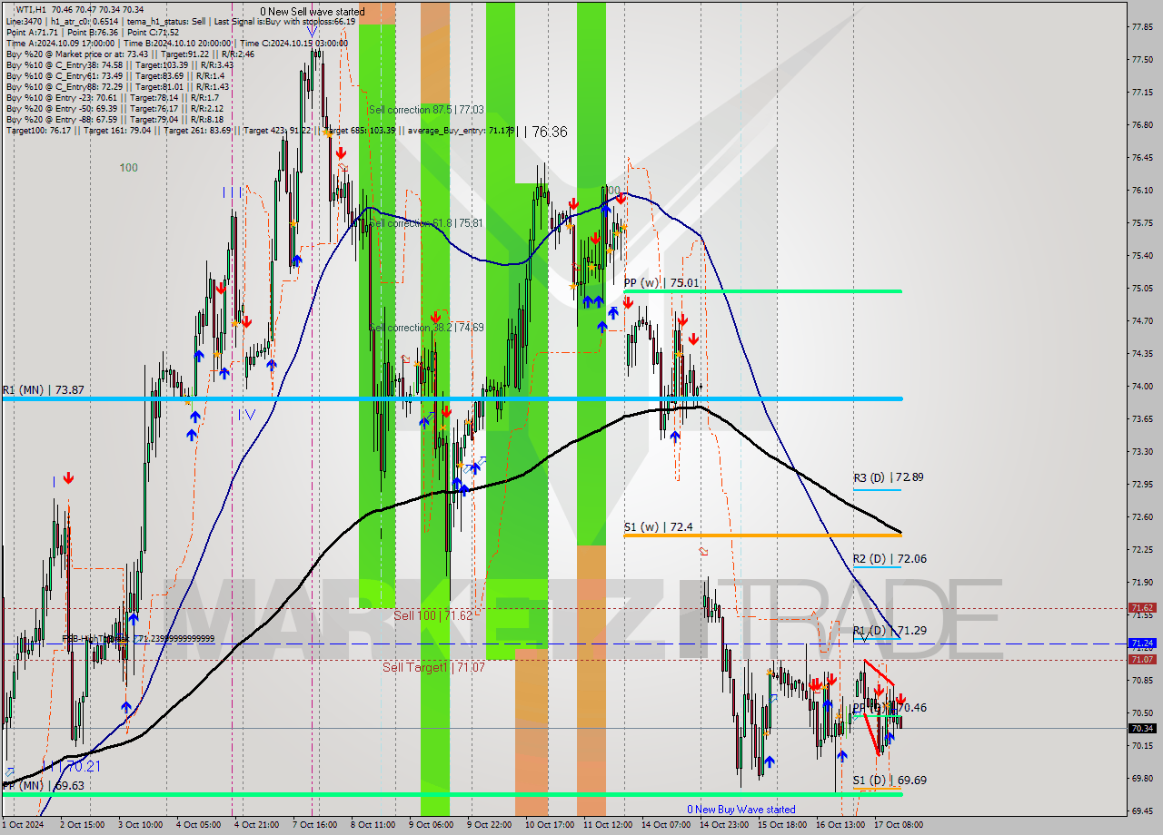Select the 8 Oct 11:00 time axis label

coord(373,825)
